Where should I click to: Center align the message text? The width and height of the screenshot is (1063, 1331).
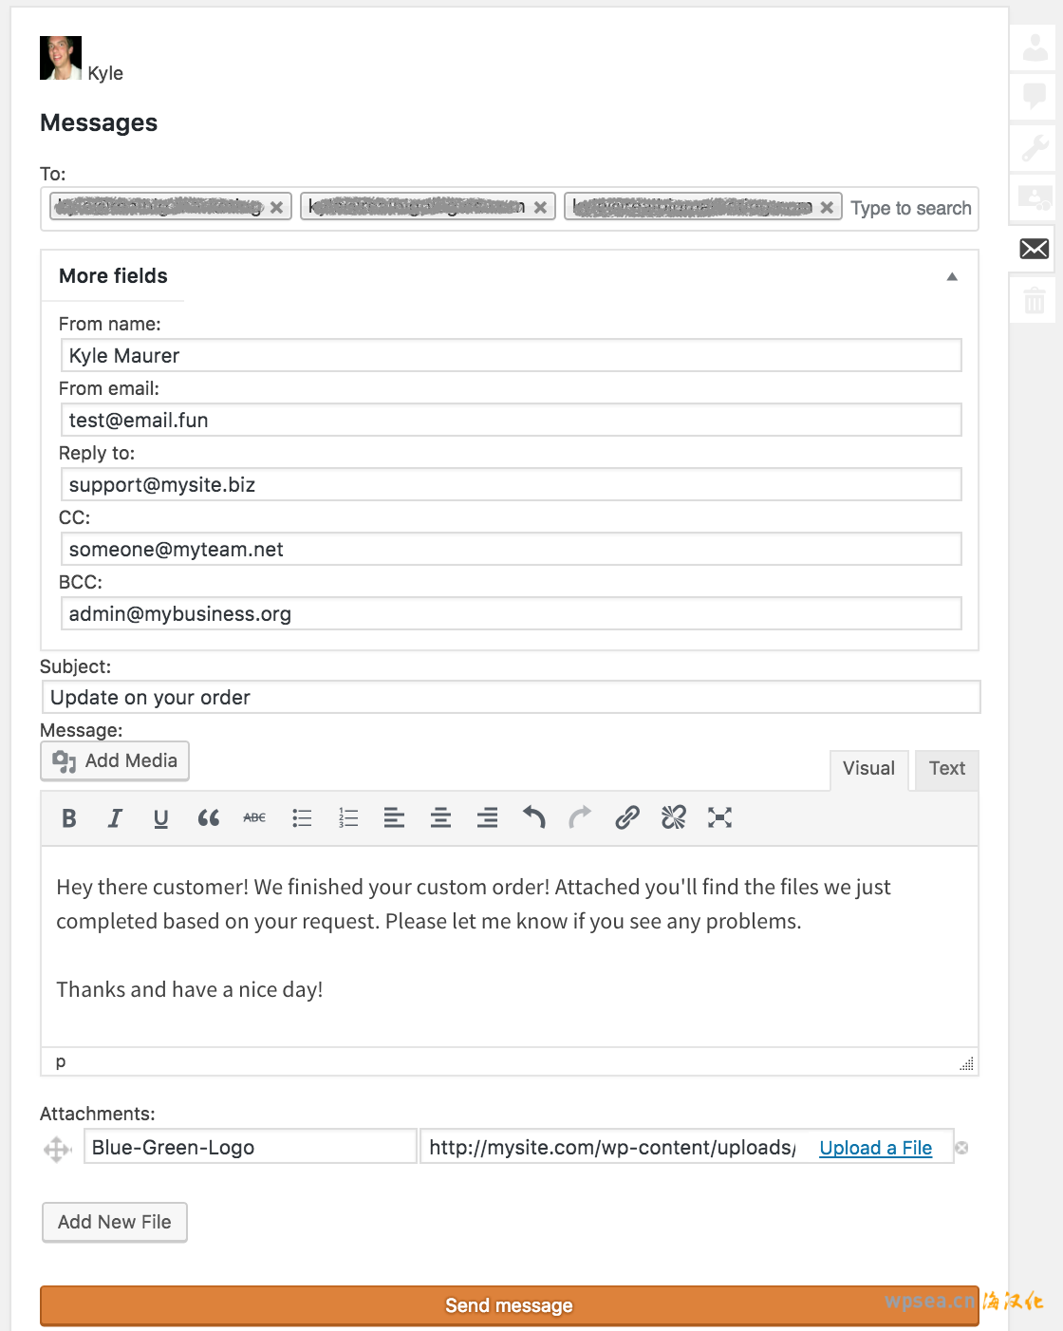tap(440, 818)
